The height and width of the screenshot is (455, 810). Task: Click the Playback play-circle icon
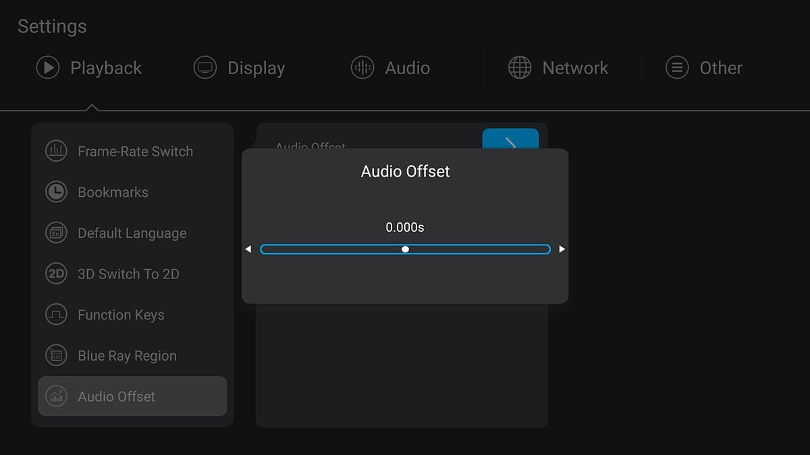(48, 68)
